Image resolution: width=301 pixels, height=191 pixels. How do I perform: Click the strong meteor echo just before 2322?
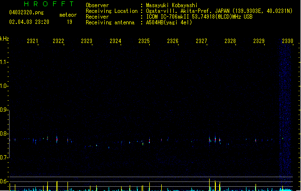point(57,139)
